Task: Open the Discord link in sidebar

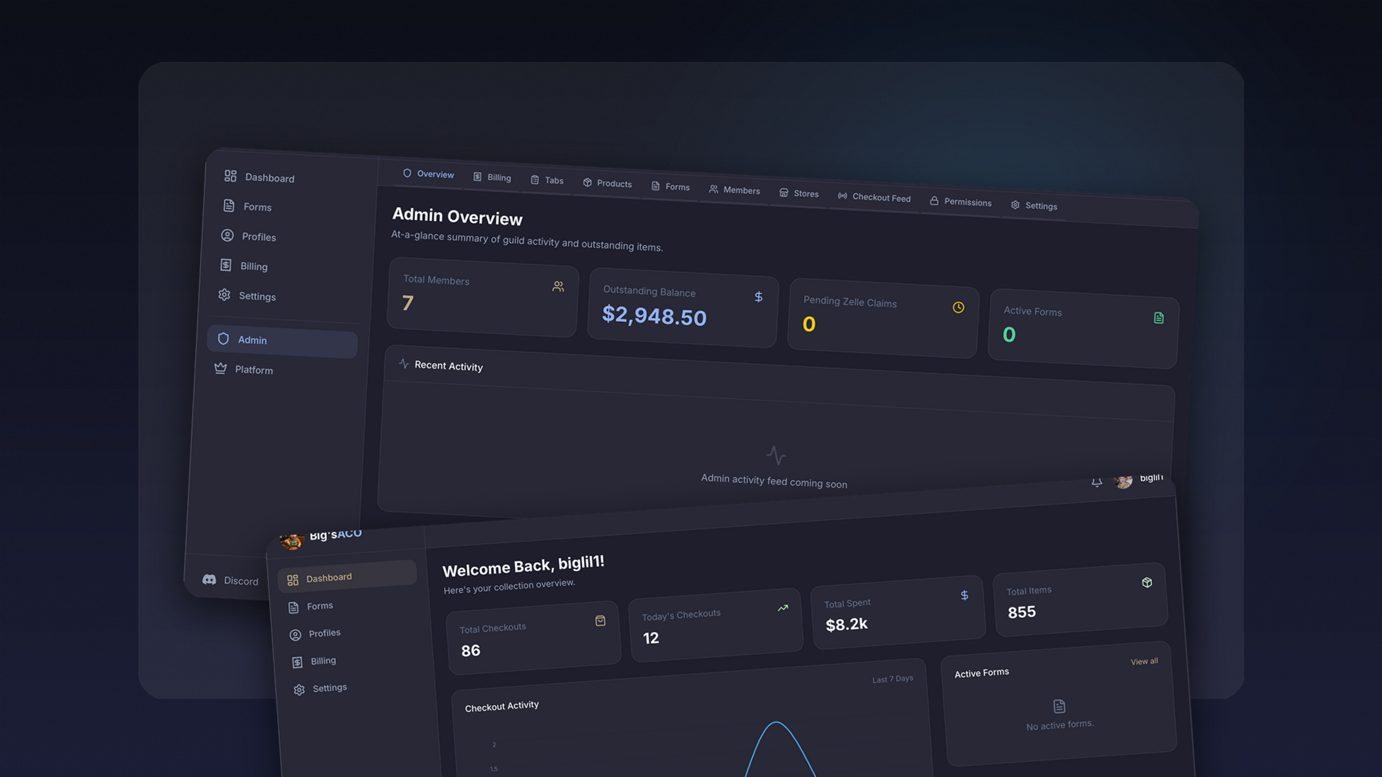Action: point(231,580)
